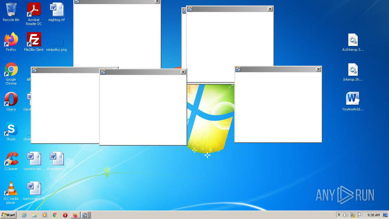
Task: Select the mighteg.rtf document icon
Action: [x=57, y=12]
